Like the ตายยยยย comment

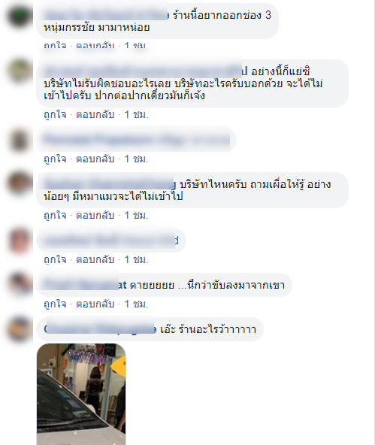coord(55,304)
